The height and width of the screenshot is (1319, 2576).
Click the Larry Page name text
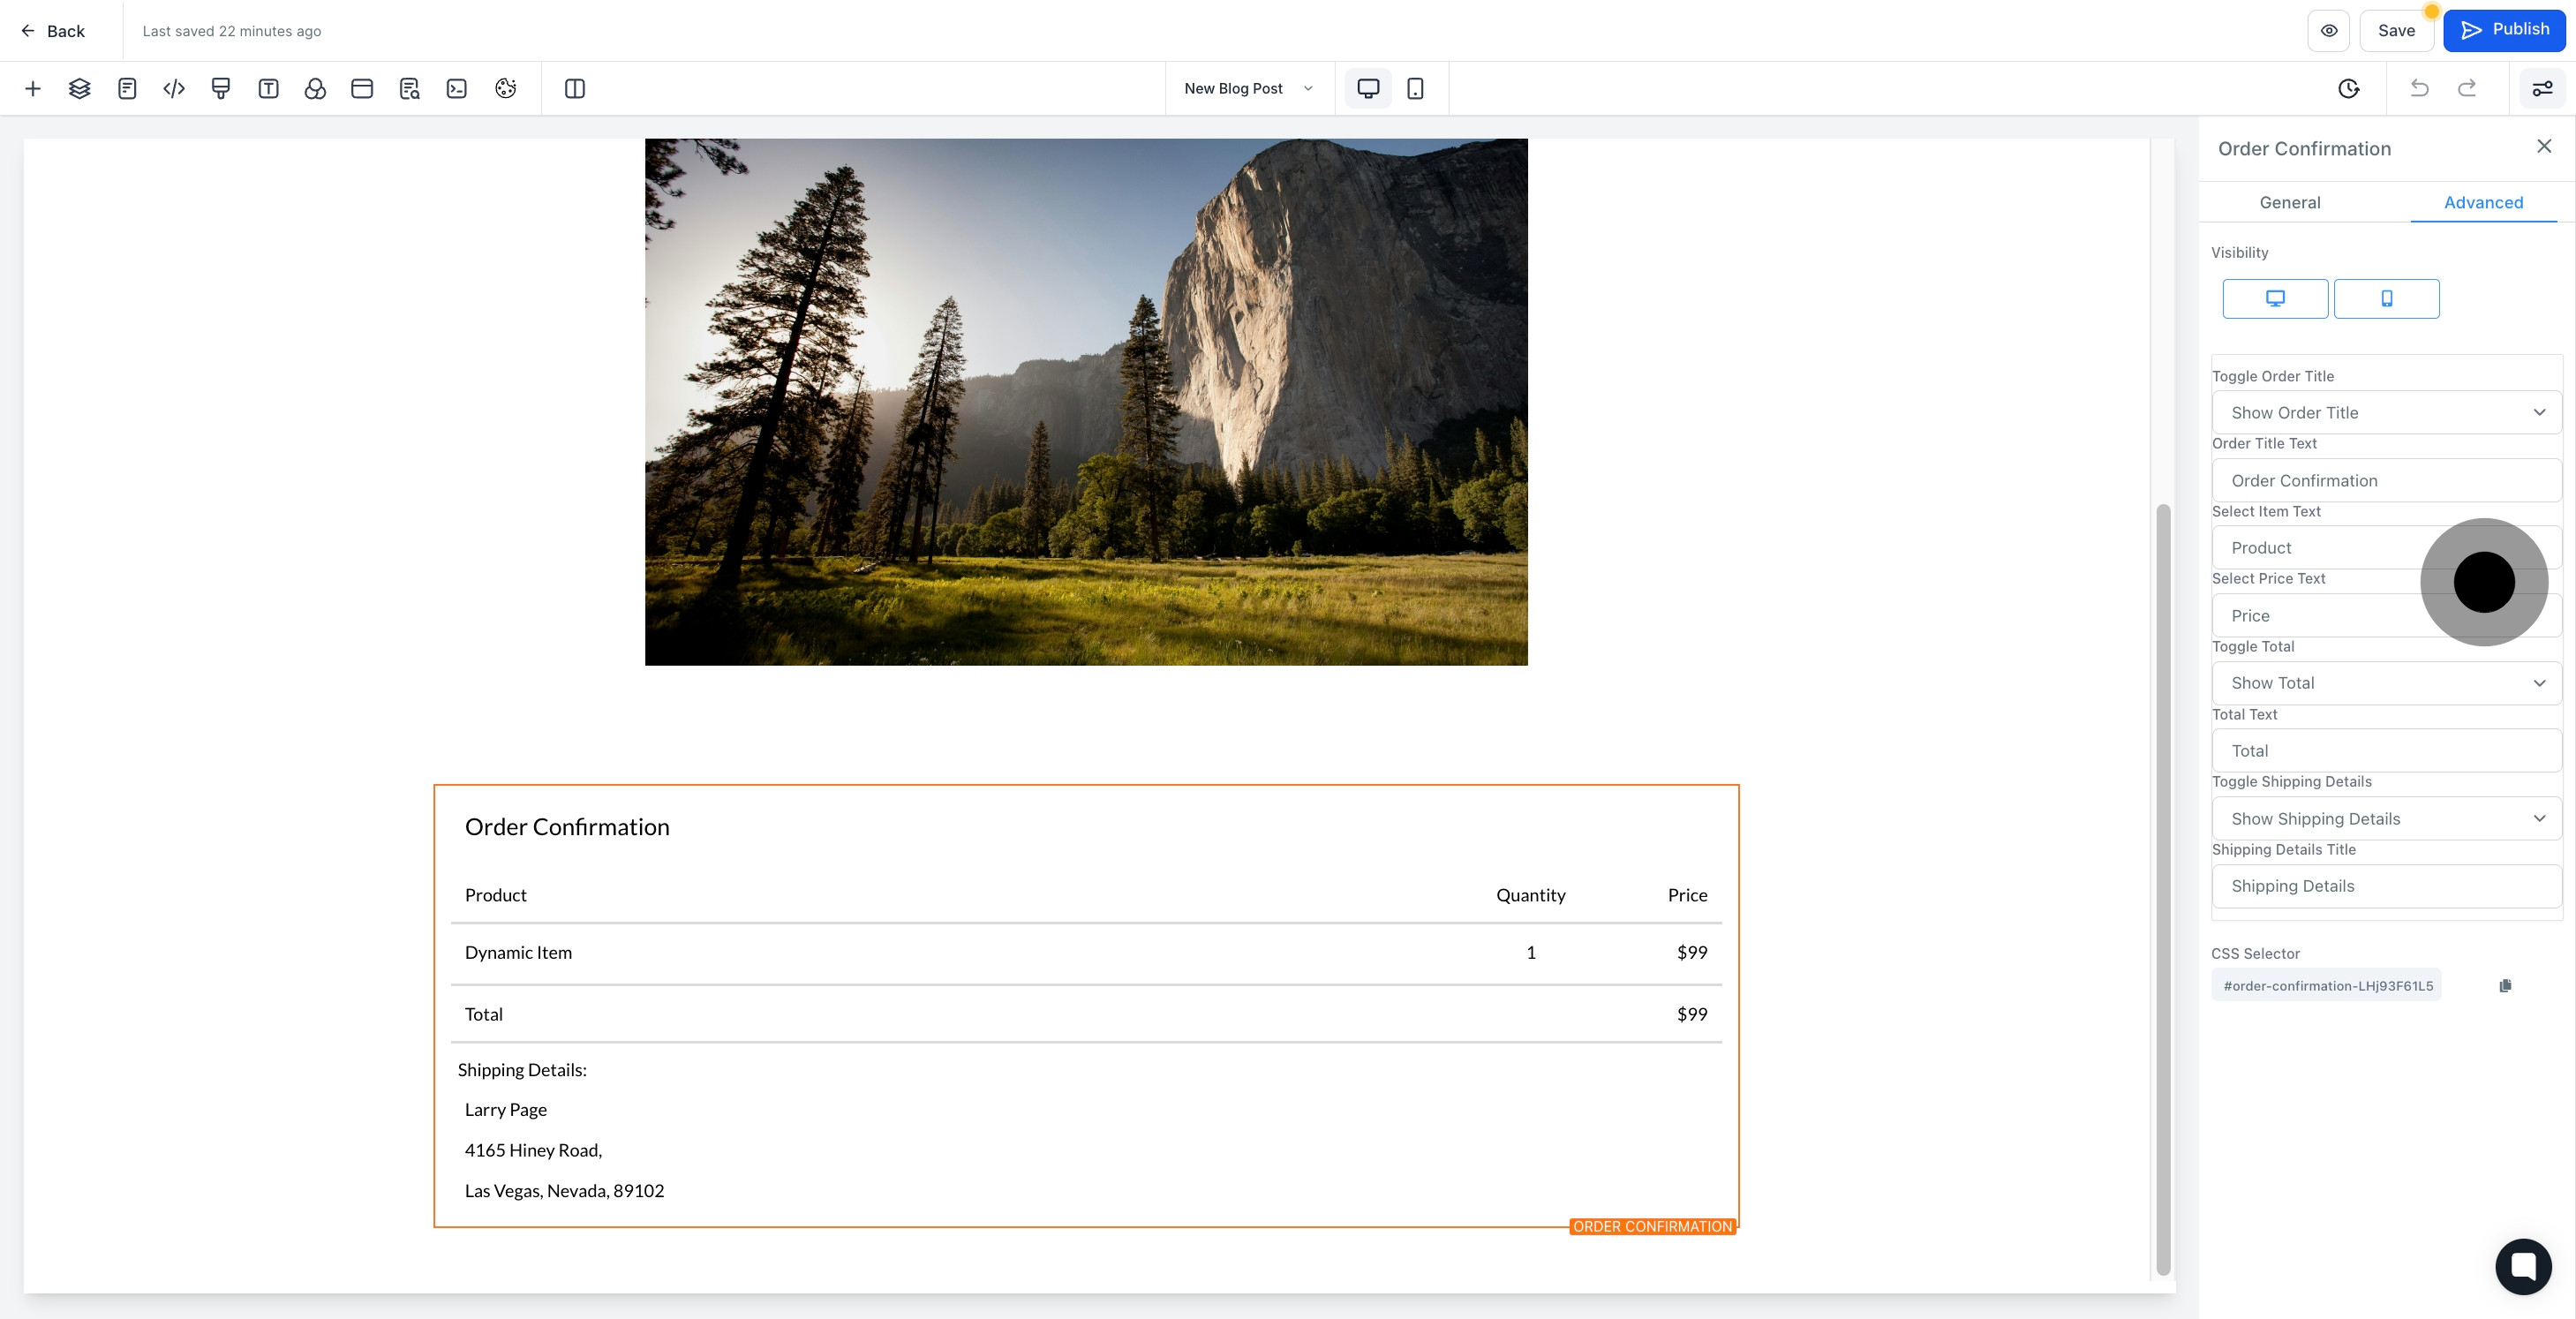click(x=506, y=1110)
